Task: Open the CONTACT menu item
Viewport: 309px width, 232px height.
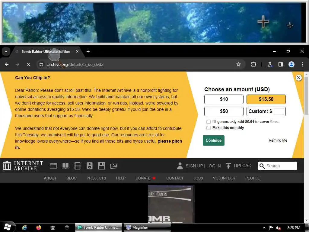Action: (175, 178)
